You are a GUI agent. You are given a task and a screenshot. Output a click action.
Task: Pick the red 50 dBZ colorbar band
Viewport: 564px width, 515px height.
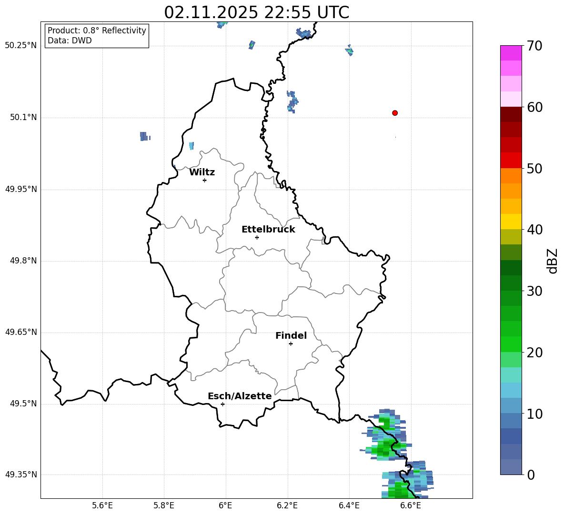point(511,161)
